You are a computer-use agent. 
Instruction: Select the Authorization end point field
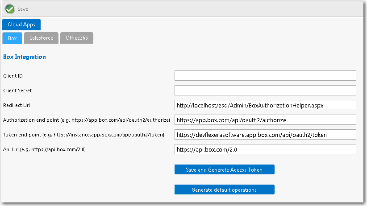point(265,120)
